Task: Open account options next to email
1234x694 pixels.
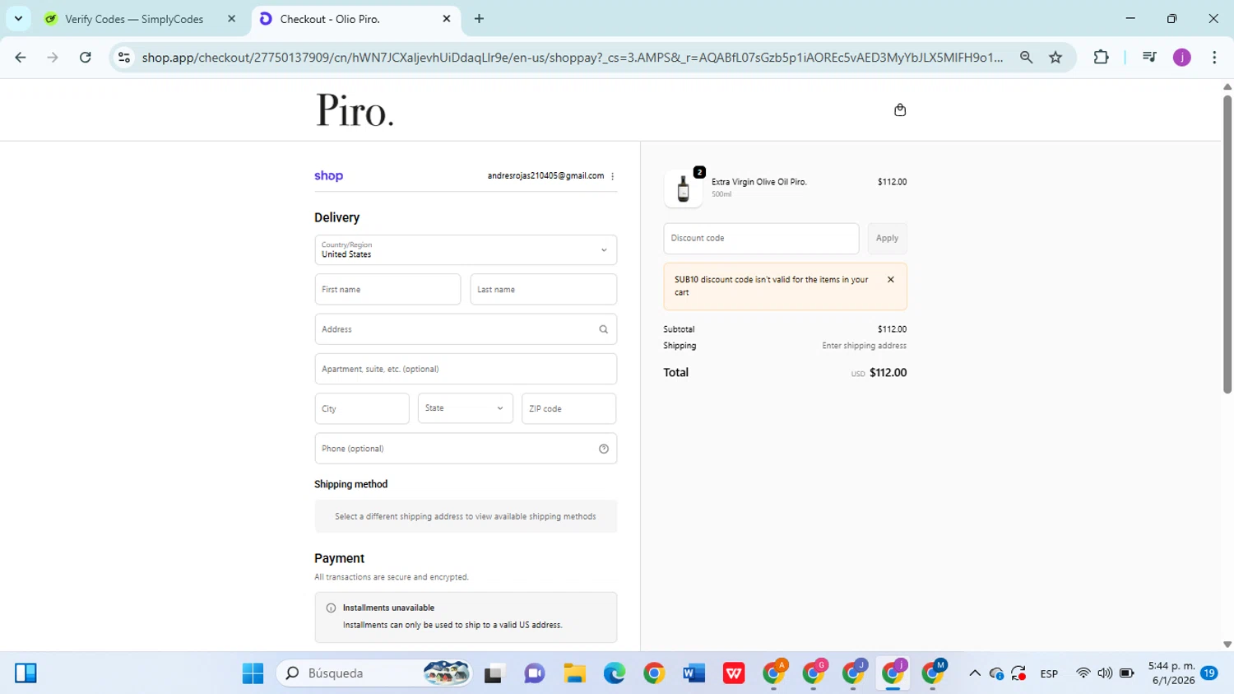Action: [613, 176]
